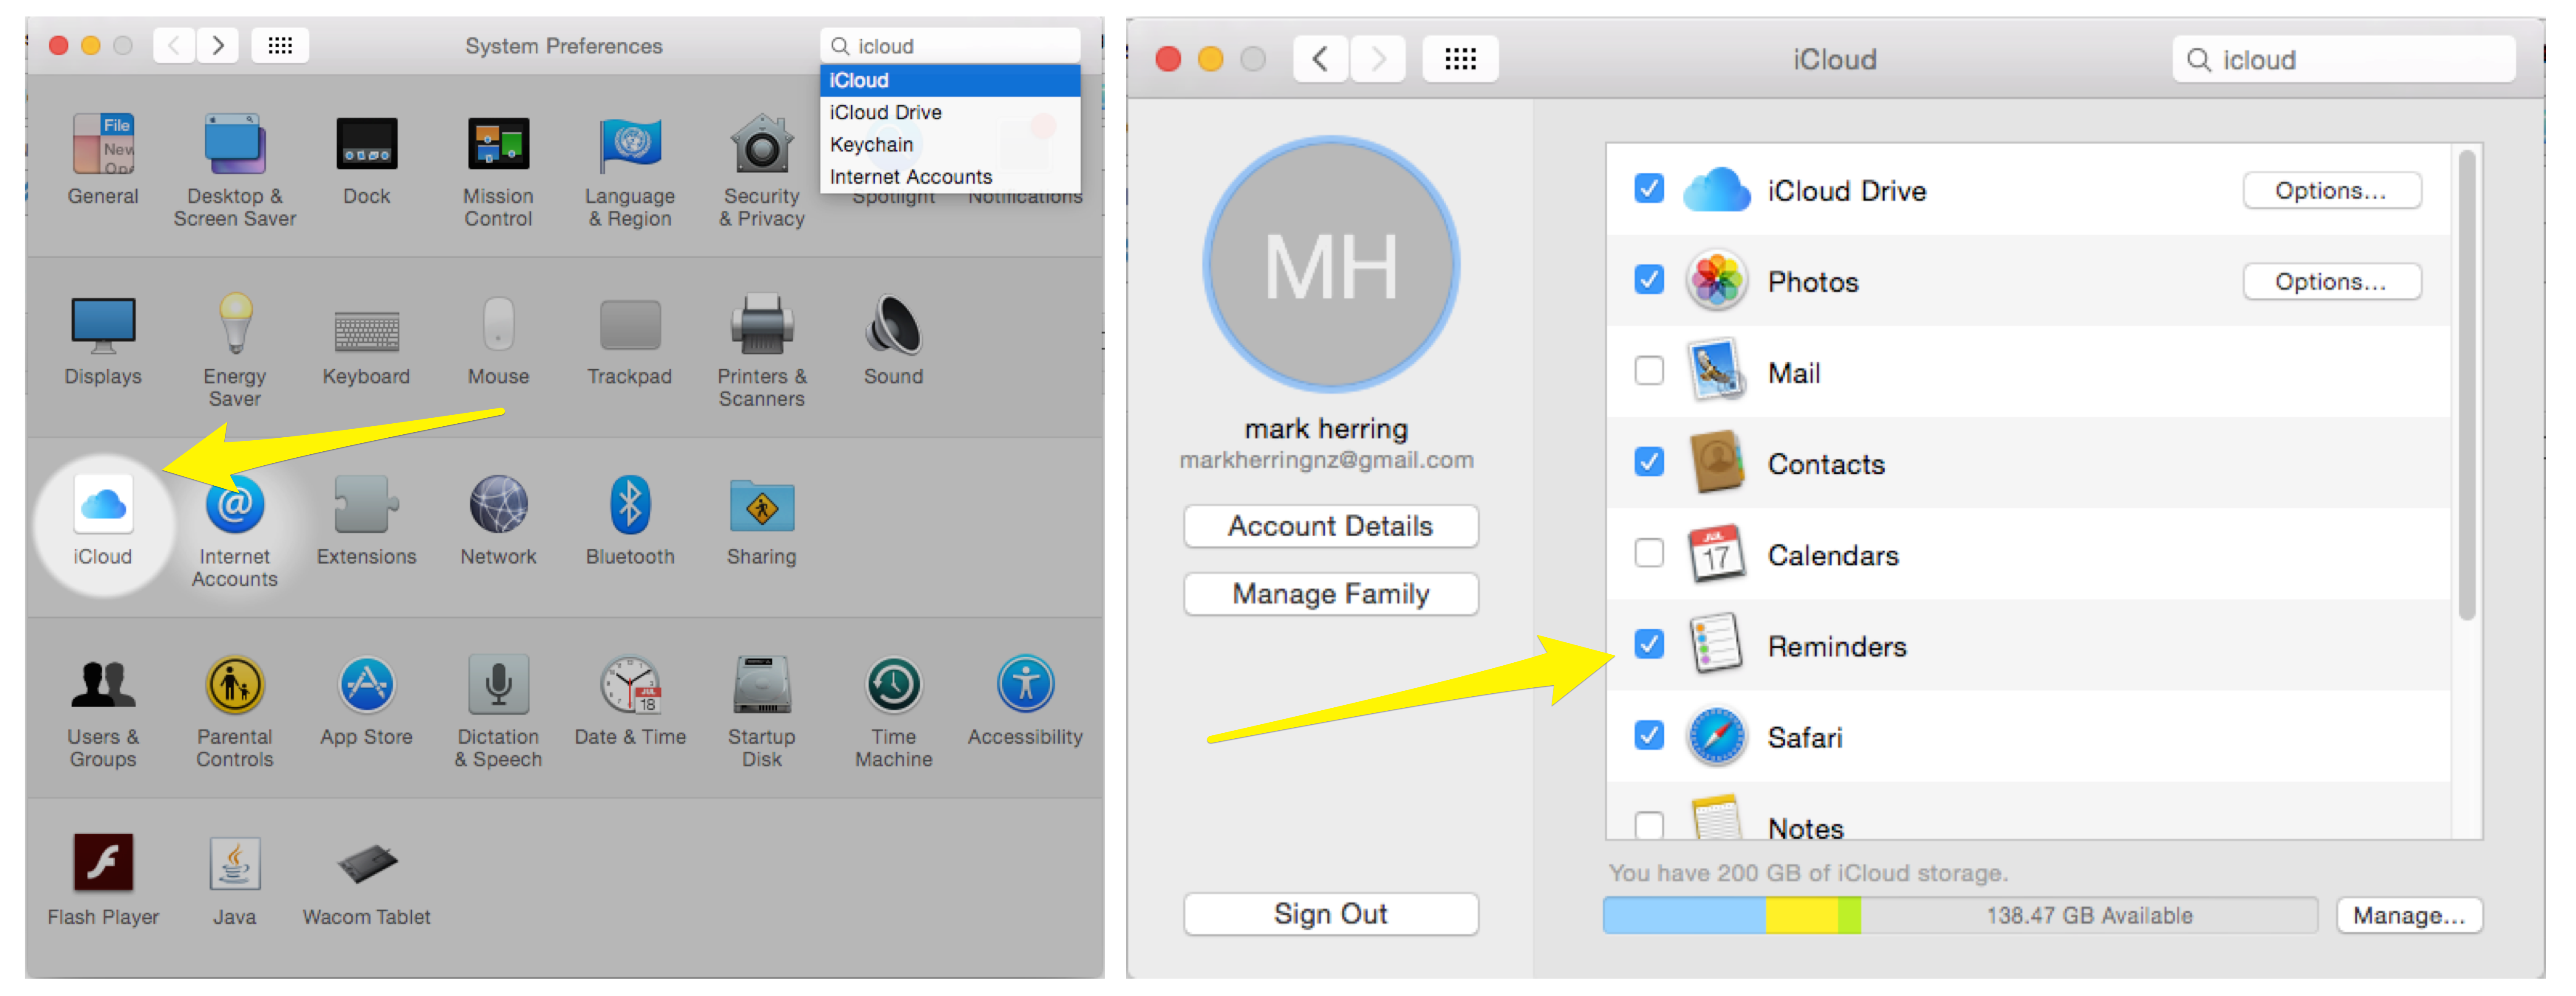Uncheck the Reminders checkbox
The image size is (2576, 996).
pos(1649,644)
